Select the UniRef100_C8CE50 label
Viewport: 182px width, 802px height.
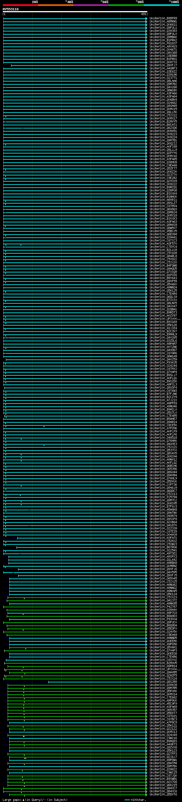tap(163, 425)
